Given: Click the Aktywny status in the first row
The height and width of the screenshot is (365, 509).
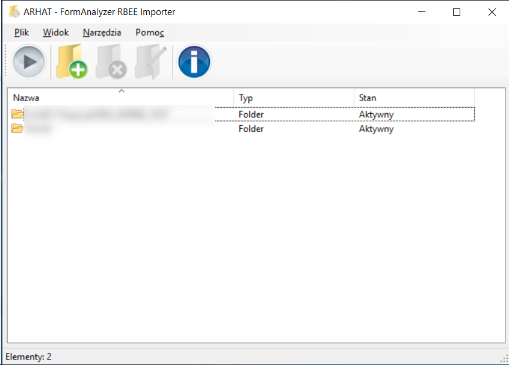Looking at the screenshot, I should [376, 114].
